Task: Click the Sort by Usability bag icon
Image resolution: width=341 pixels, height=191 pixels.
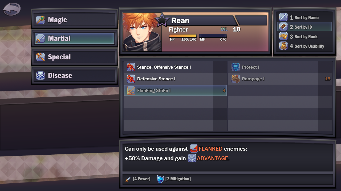Action: (283, 46)
